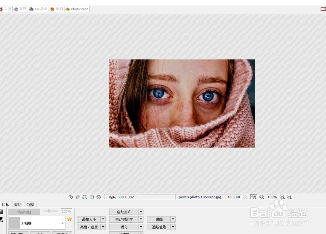Click the fit-to-window magnifier icon
The height and width of the screenshot is (234, 326).
coord(262,197)
